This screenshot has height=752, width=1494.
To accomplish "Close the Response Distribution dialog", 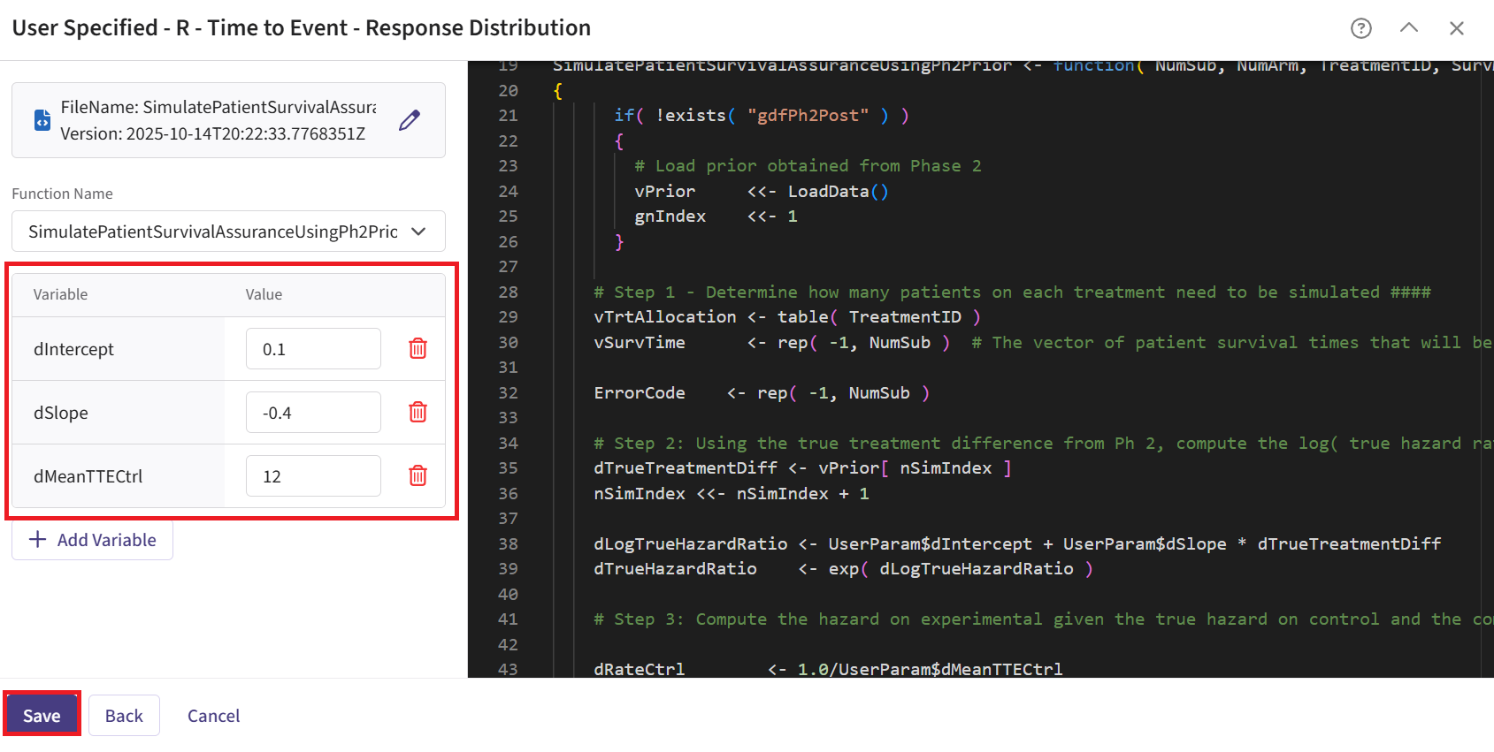I will (1456, 28).
